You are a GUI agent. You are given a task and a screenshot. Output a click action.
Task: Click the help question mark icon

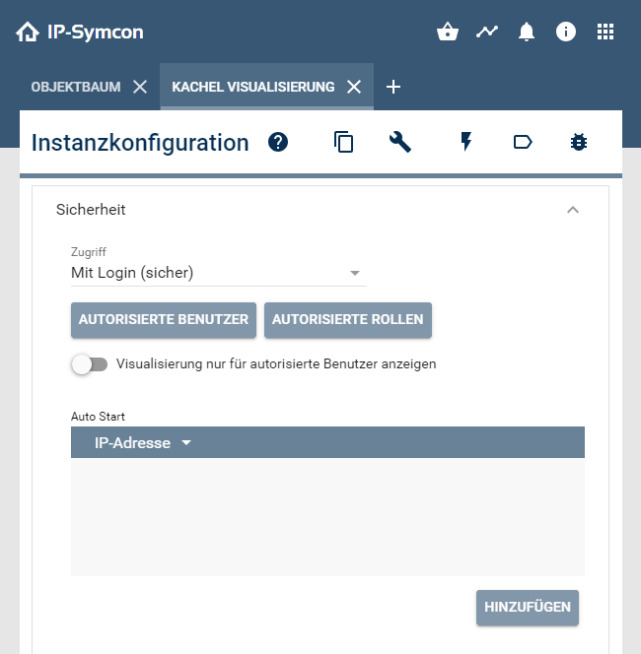pos(278,142)
